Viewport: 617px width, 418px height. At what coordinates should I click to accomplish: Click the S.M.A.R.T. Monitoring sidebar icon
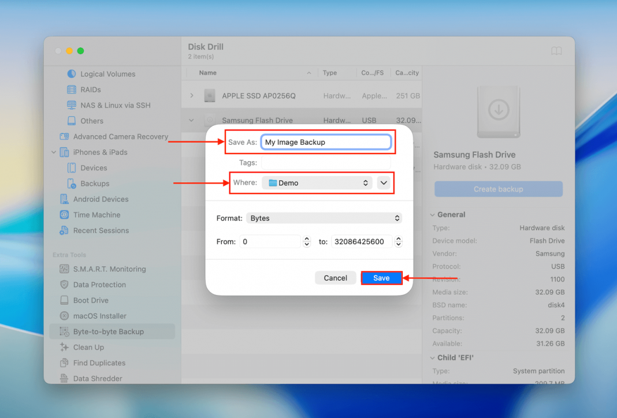(x=64, y=269)
